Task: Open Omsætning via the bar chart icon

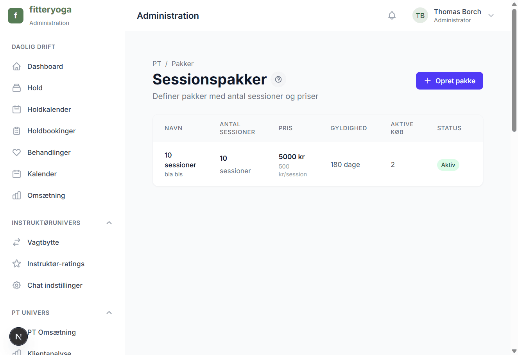Action: click(x=16, y=195)
